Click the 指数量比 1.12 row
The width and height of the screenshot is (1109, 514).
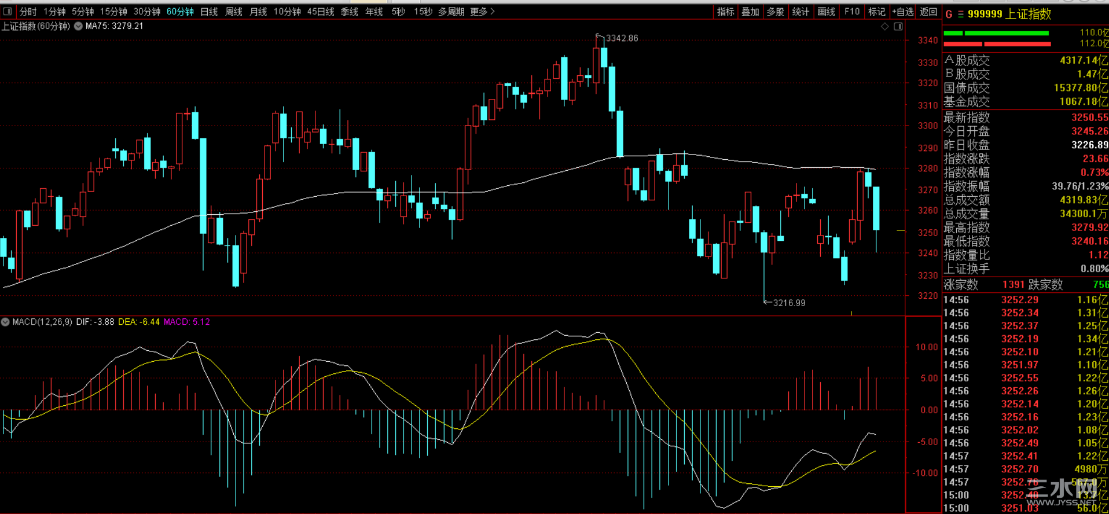point(1026,255)
